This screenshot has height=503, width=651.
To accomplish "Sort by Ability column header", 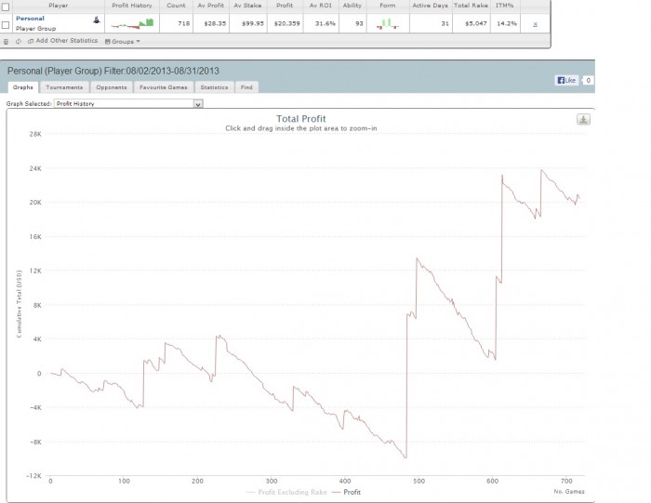I will [352, 6].
